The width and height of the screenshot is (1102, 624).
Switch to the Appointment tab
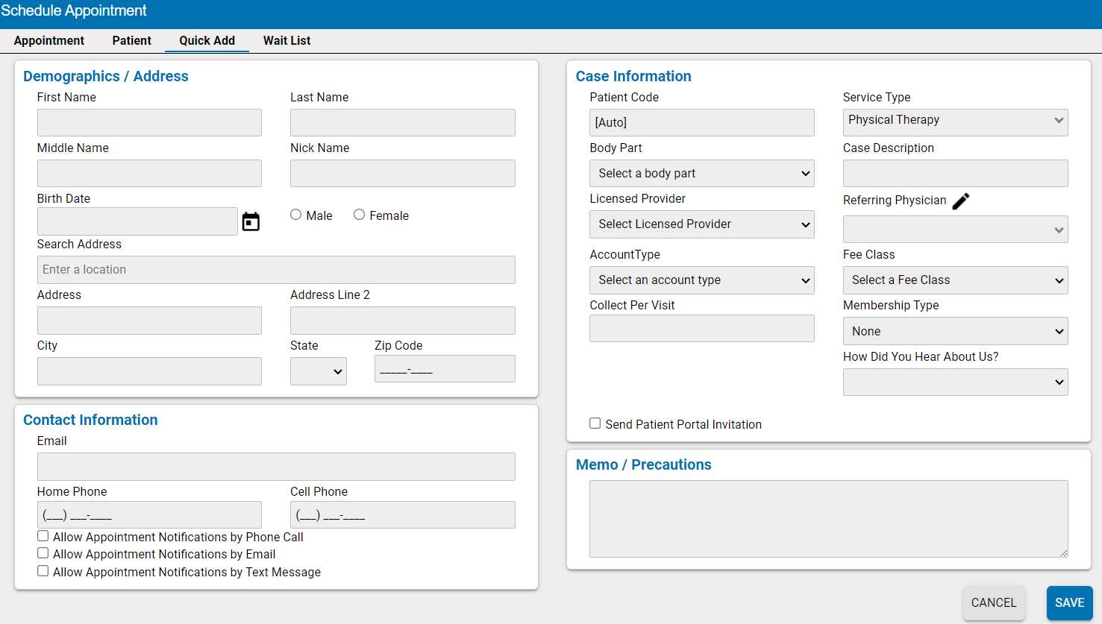(49, 40)
